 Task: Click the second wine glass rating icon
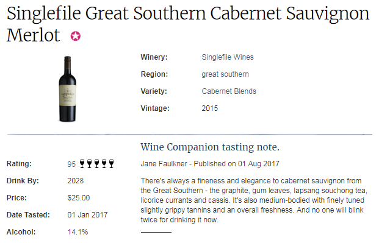(x=90, y=164)
